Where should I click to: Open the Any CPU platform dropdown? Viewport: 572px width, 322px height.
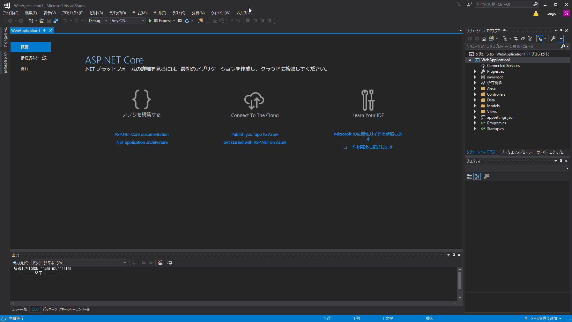click(x=143, y=20)
